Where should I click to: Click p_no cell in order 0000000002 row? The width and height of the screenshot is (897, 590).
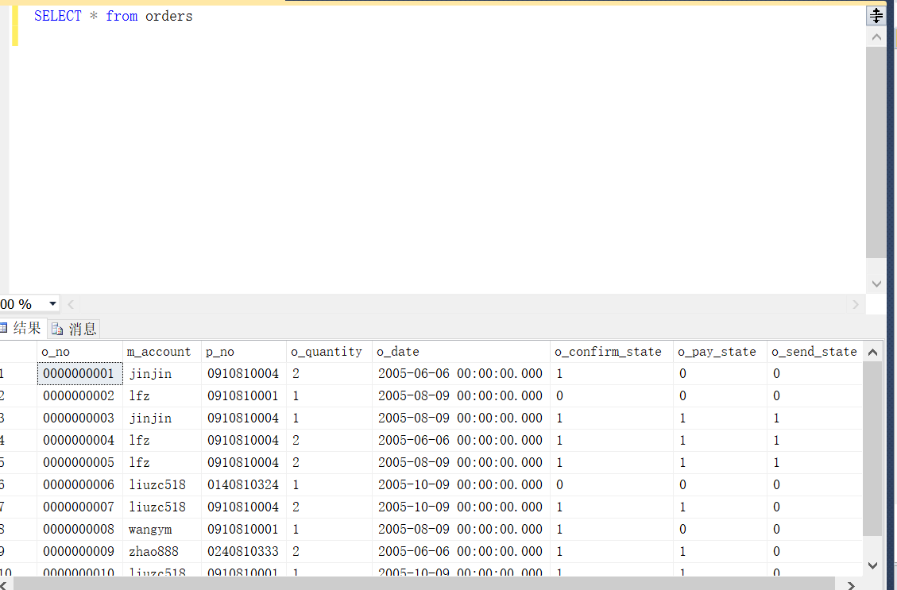coord(244,395)
